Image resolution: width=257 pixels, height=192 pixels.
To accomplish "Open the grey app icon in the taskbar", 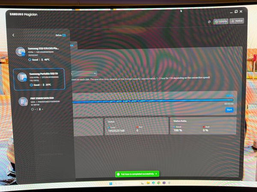I will pyautogui.click(x=169, y=183).
